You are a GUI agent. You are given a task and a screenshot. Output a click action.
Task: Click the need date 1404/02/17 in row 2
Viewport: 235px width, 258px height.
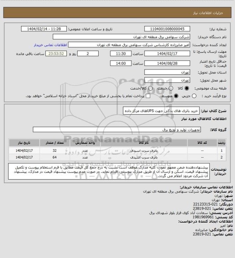(24, 157)
